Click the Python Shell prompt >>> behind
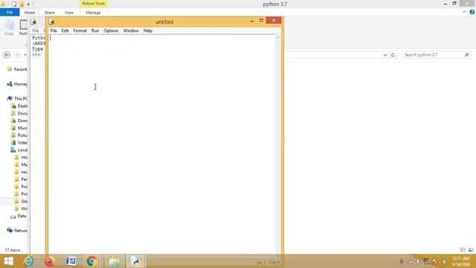Image resolution: width=476 pixels, height=268 pixels. coord(36,54)
